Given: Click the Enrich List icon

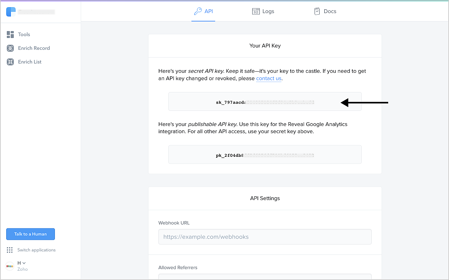Looking at the screenshot, I should pos(10,62).
